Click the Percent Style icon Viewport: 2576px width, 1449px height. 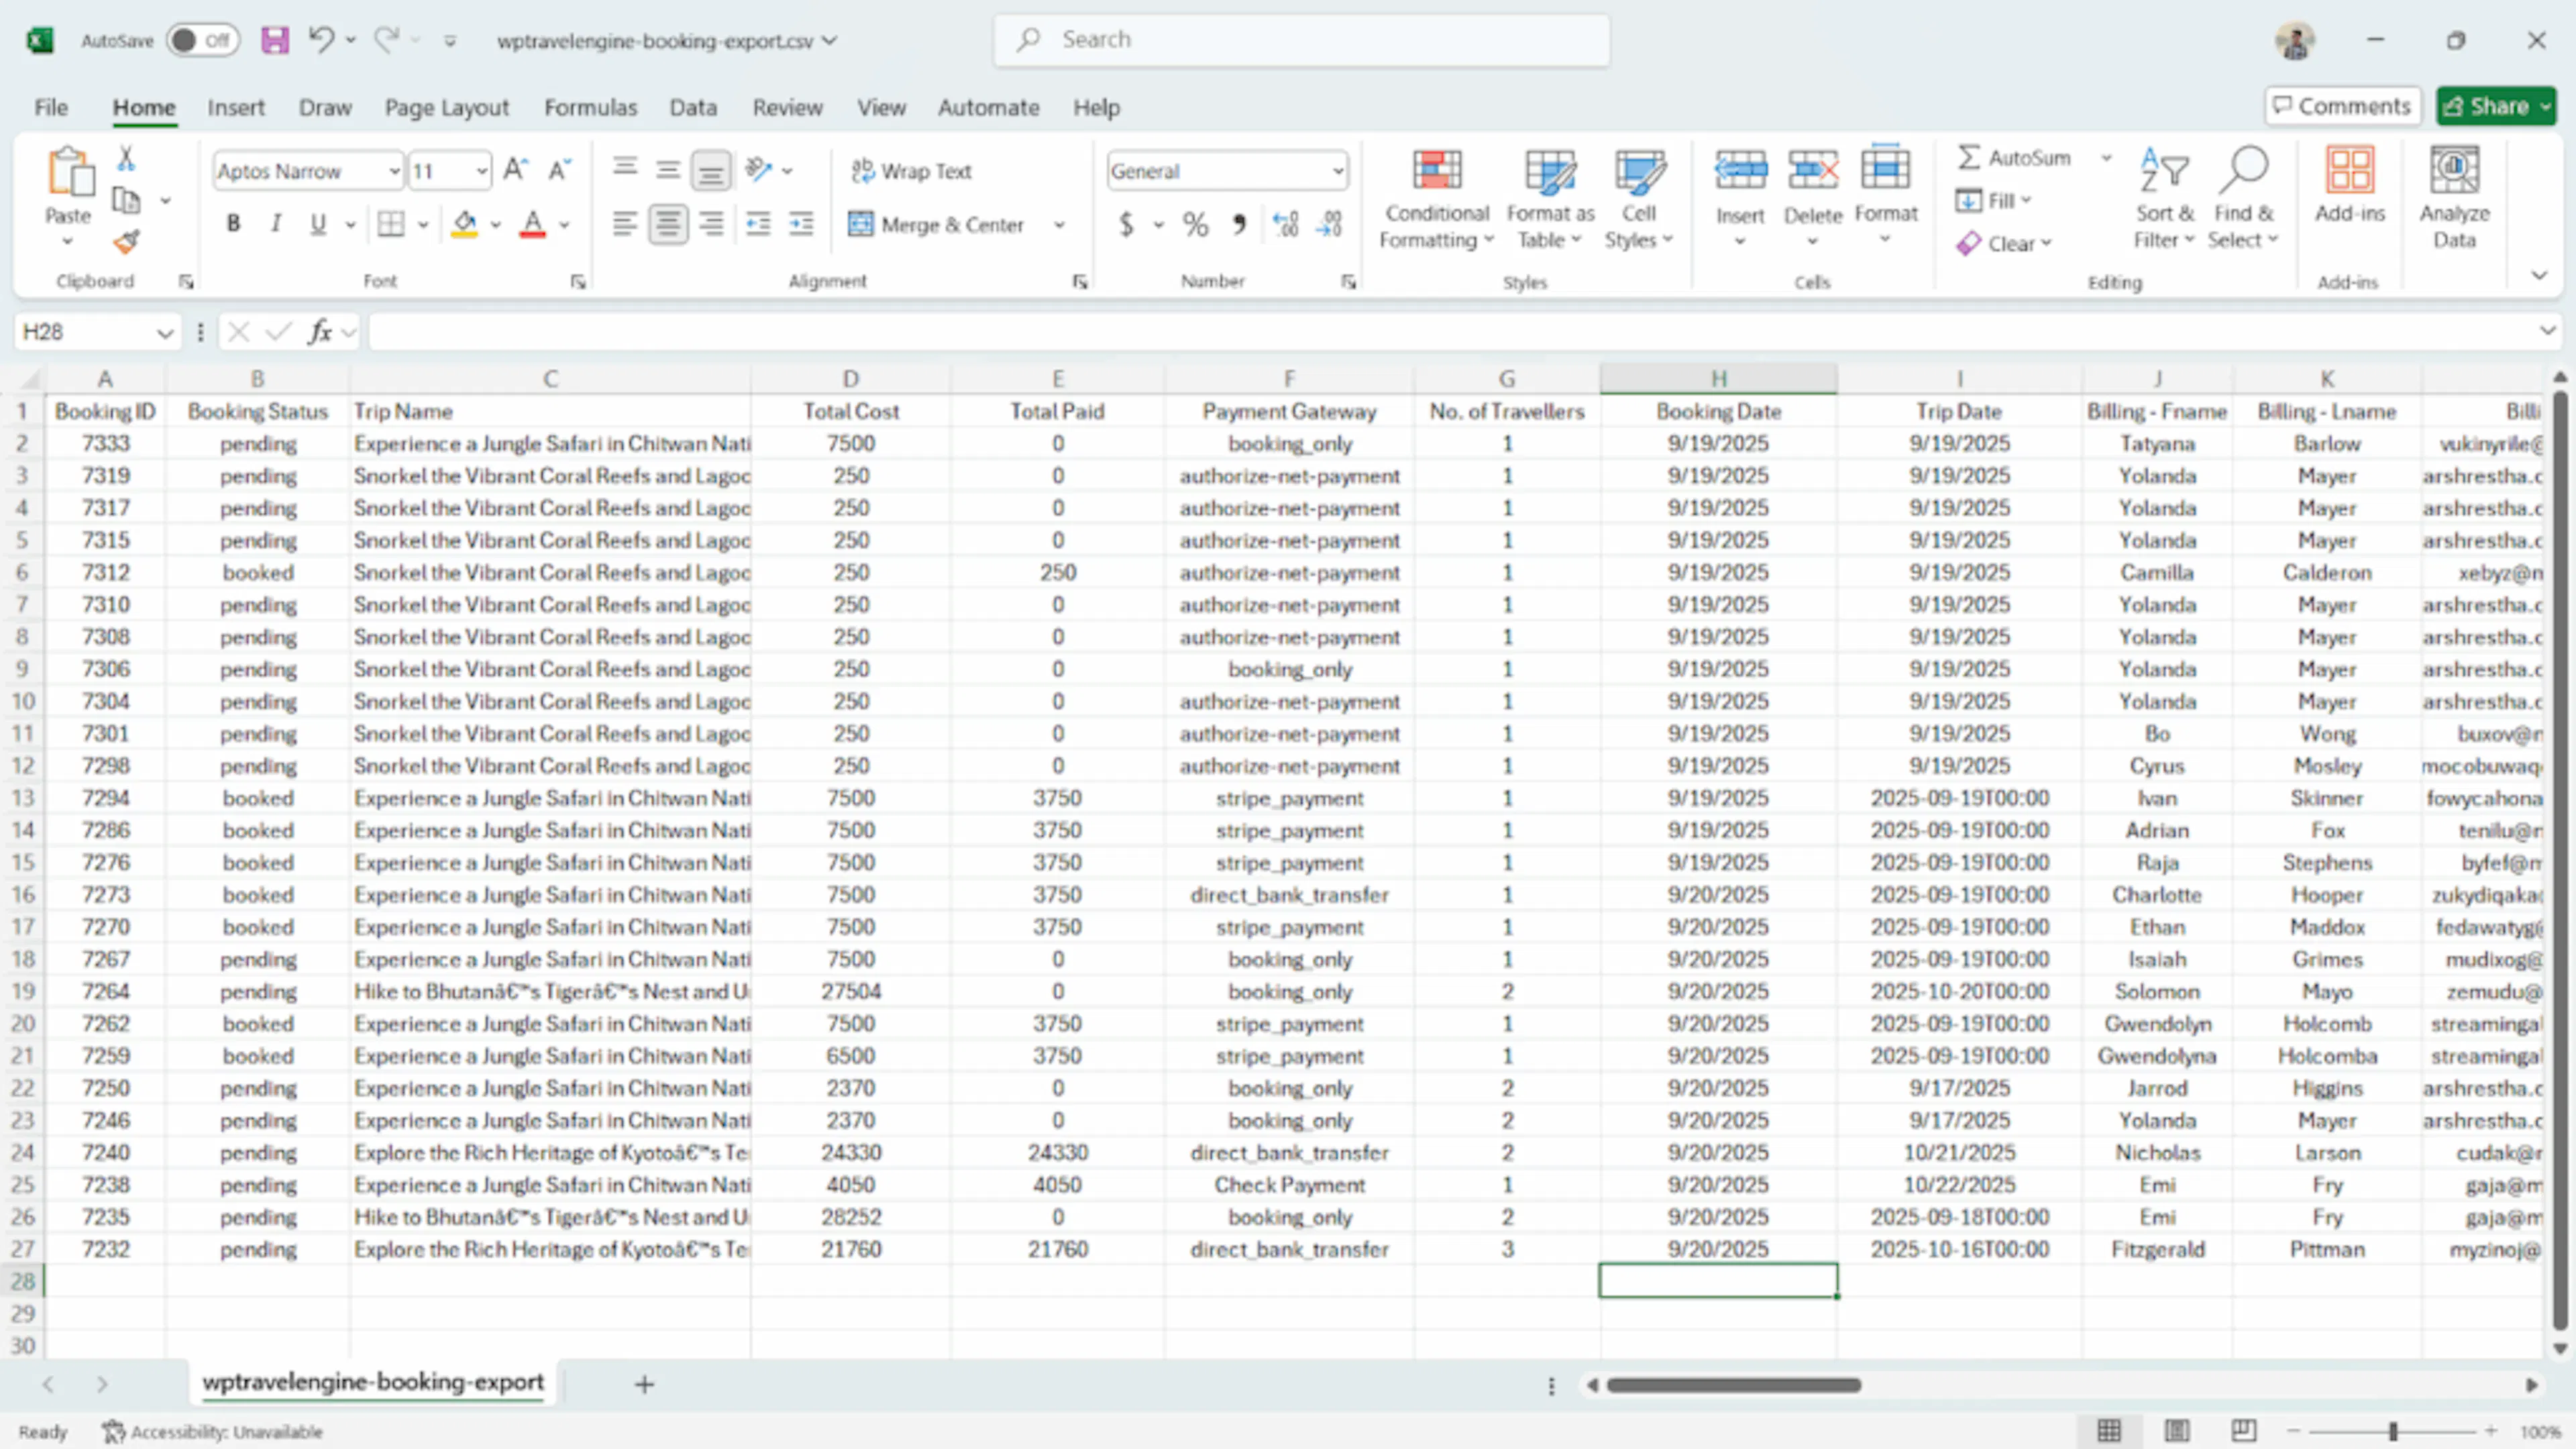(1195, 225)
